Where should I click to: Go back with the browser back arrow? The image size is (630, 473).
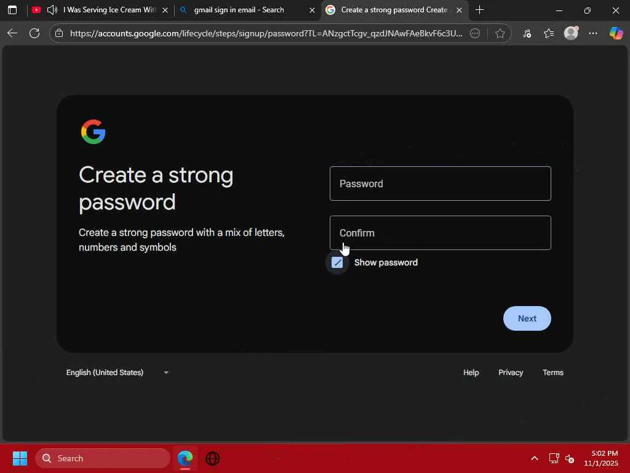click(x=12, y=33)
